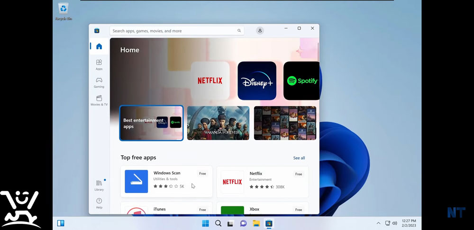Viewport: 474px width, 230px height.
Task: Open the Windows Start menu
Action: coord(205,223)
